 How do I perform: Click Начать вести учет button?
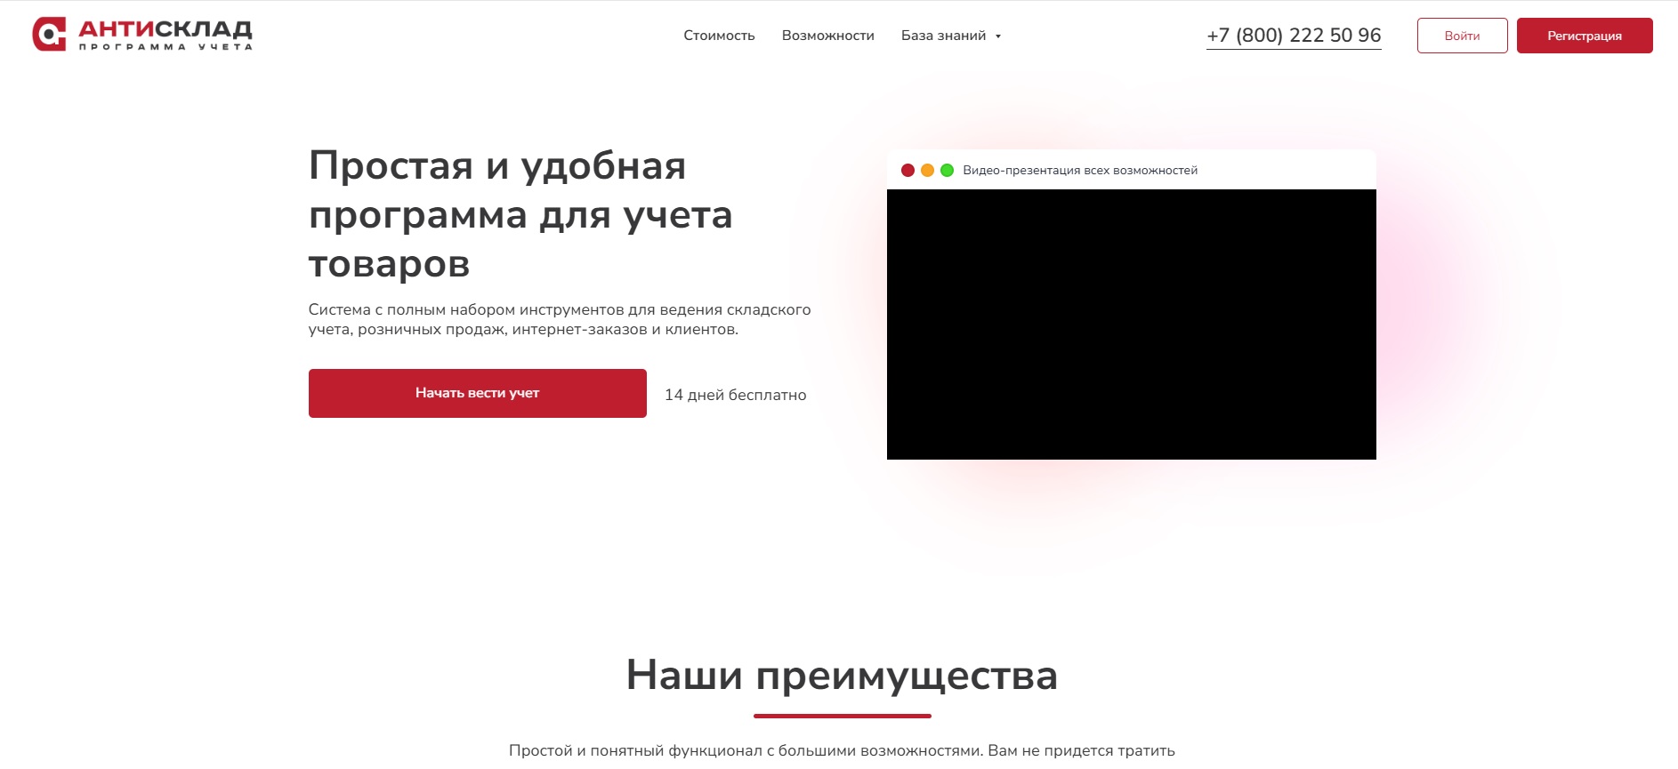tap(478, 393)
